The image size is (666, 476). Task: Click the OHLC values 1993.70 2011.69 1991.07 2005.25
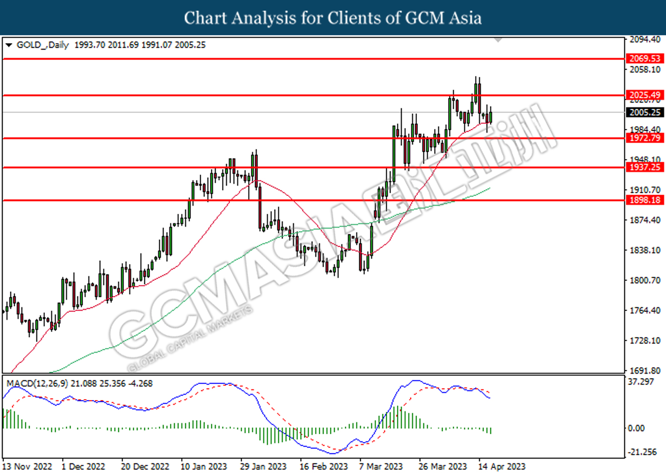pyautogui.click(x=140, y=45)
